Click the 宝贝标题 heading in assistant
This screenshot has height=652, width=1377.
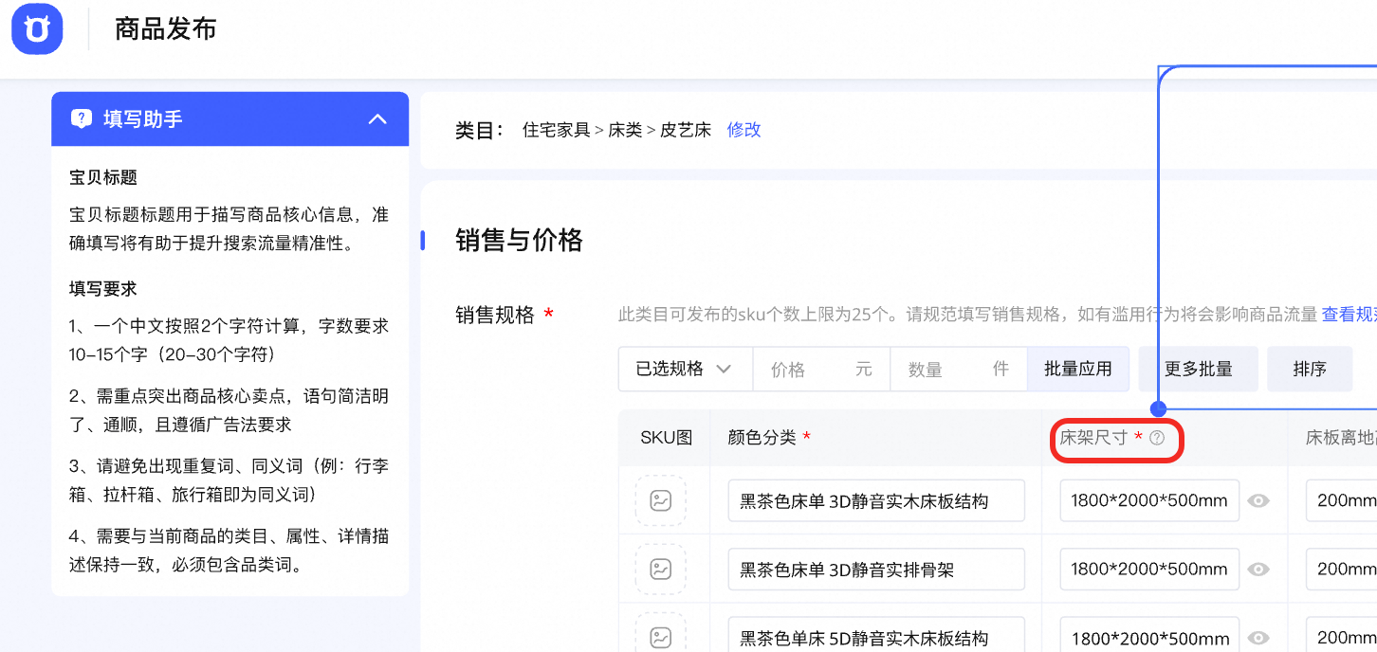(x=103, y=177)
